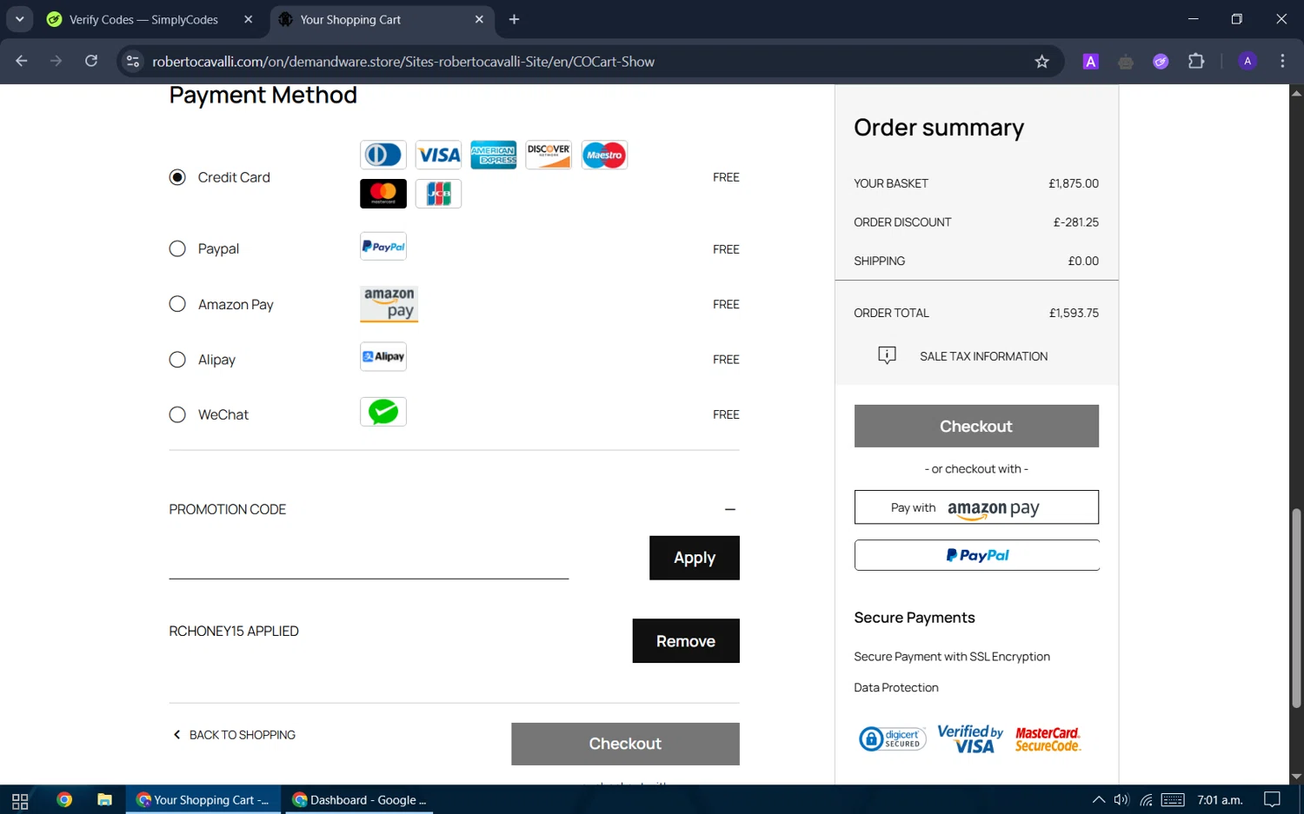
Task: Click the green WeChat logo icon
Action: (x=383, y=412)
